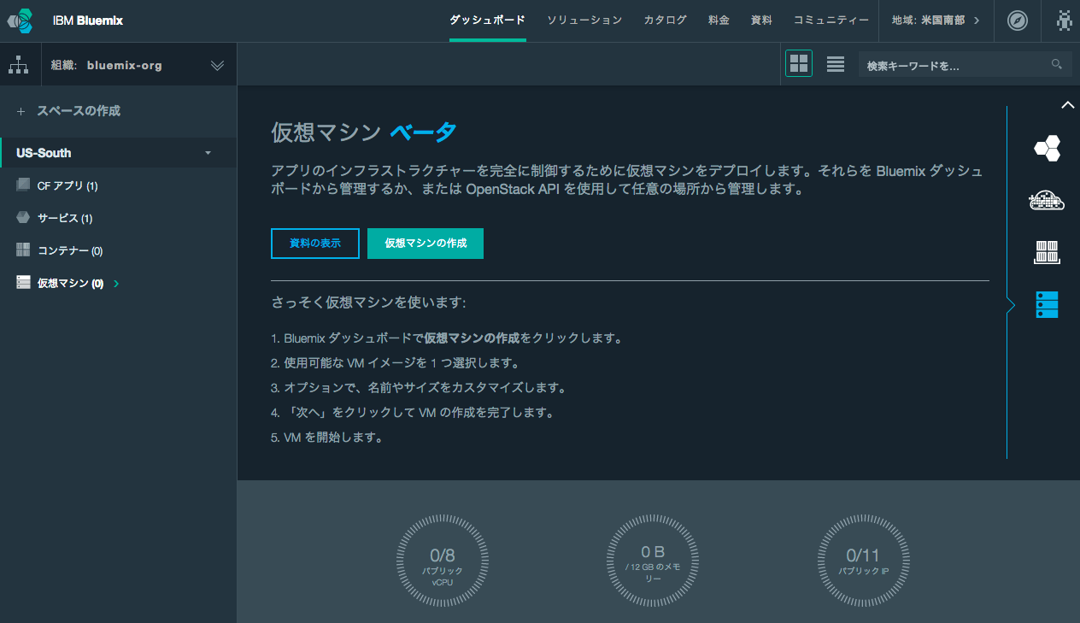Select CF アプリ (1) in sidebar
This screenshot has height=623, width=1080.
click(67, 185)
